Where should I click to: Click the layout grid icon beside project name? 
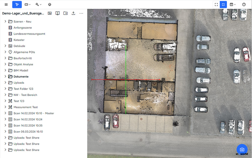point(50,13)
